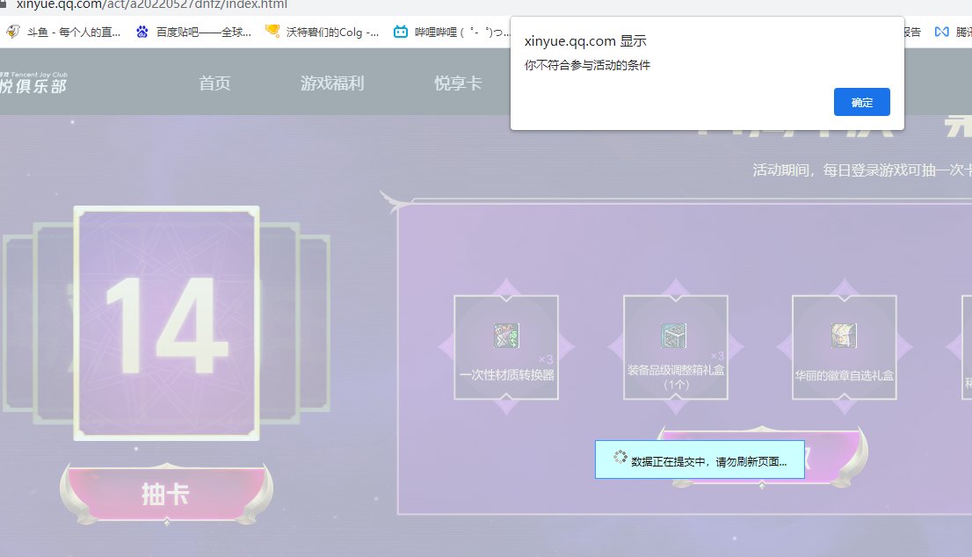Screen dimensions: 972x557
Task: Click the Colg bookmark favicon
Action: [x=272, y=31]
